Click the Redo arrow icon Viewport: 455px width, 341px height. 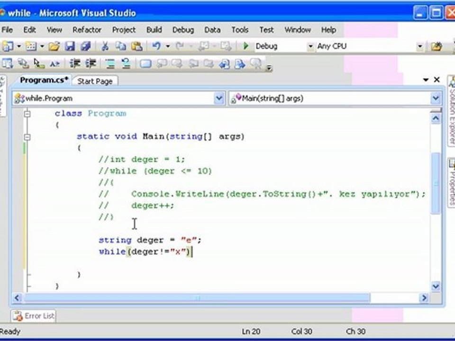point(180,46)
